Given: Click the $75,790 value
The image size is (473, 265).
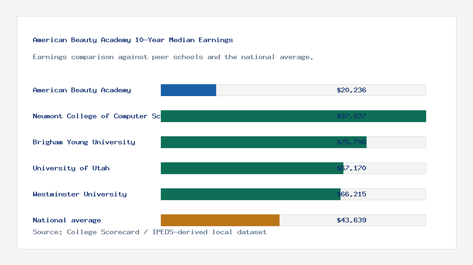Looking at the screenshot, I should click(x=351, y=142).
